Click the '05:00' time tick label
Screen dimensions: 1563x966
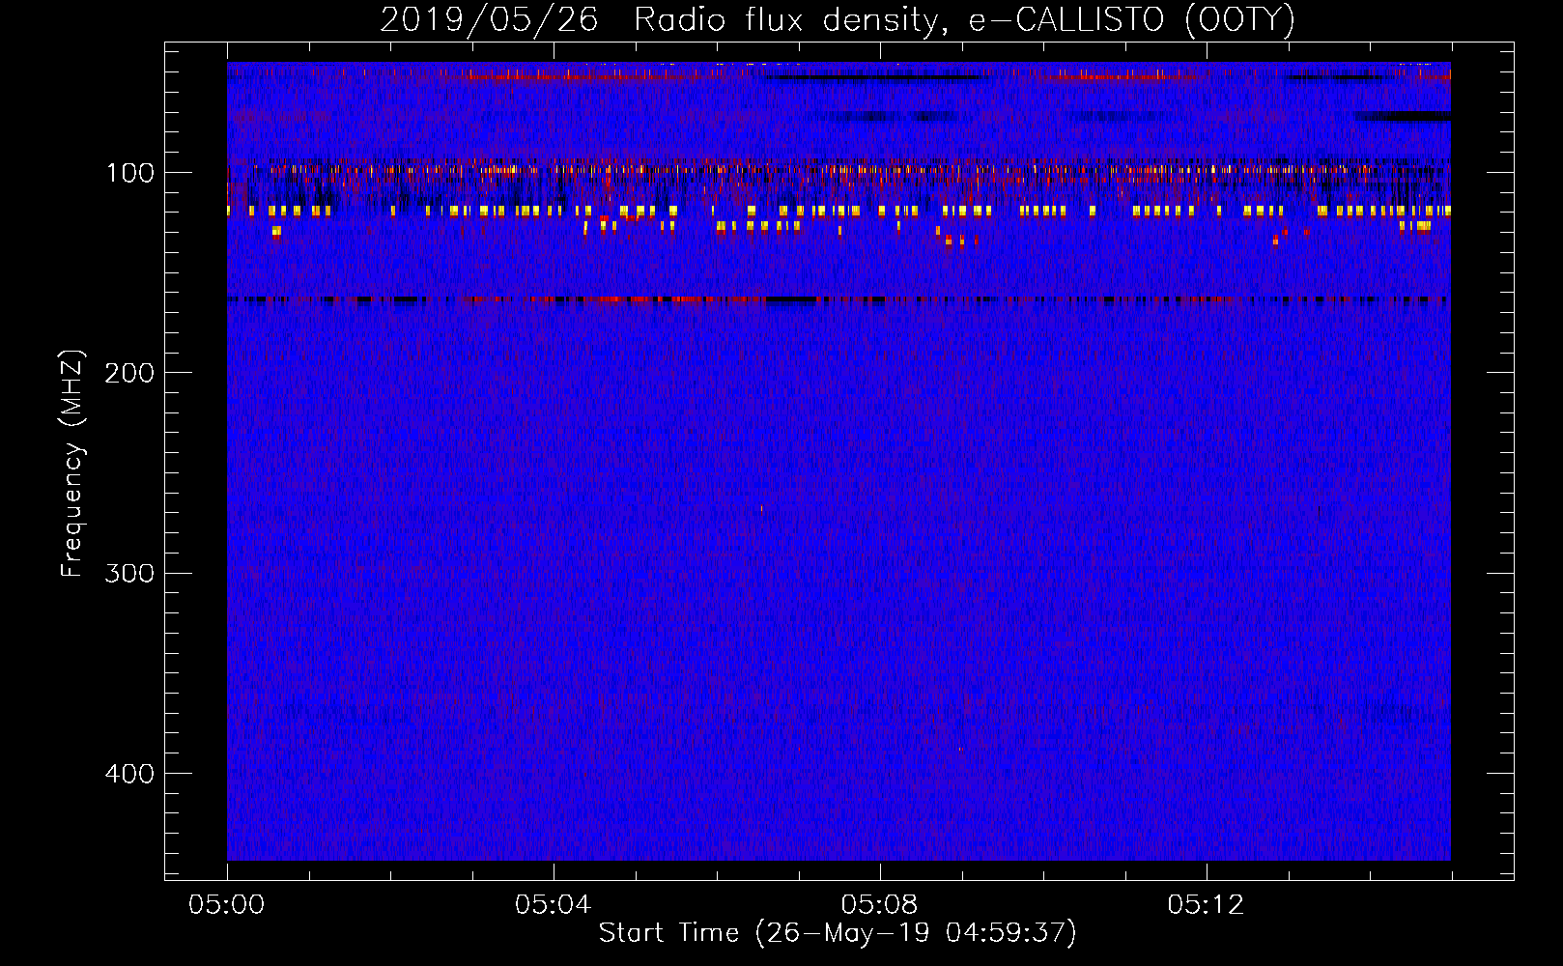point(226,905)
